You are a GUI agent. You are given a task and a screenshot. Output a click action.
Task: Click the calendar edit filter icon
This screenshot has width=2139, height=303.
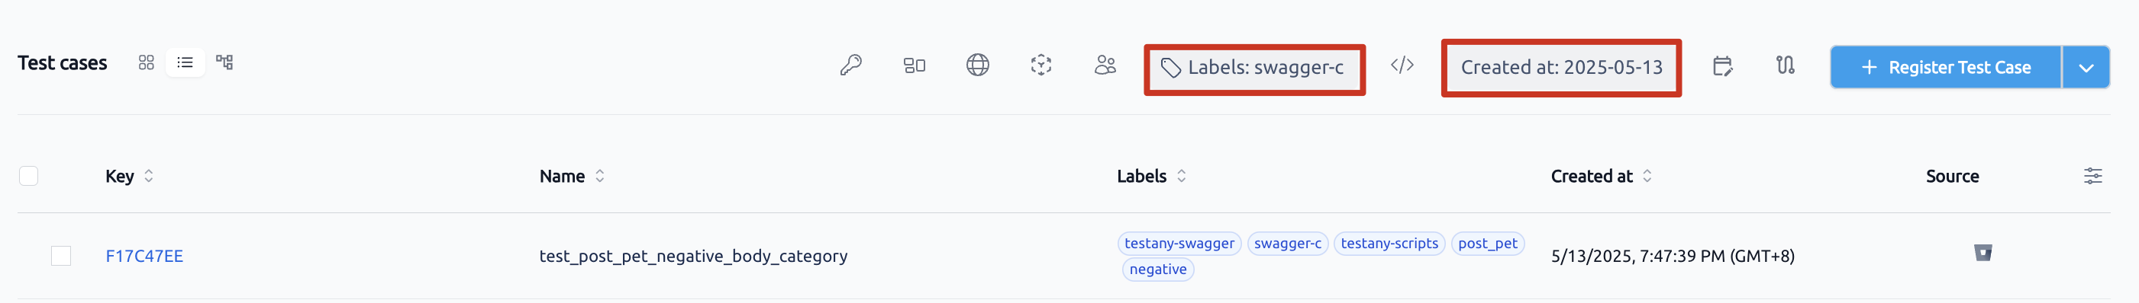1722,65
